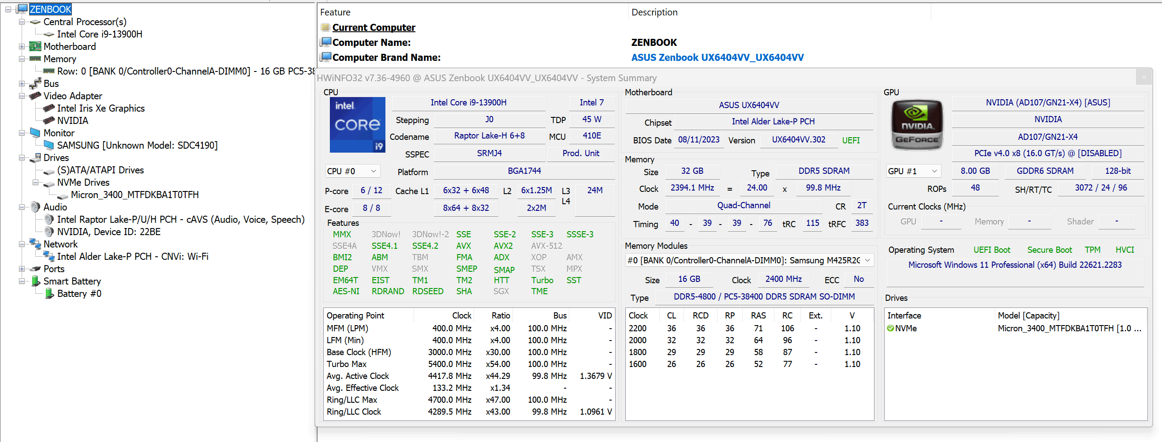Click the Computer Name row icon
Image resolution: width=1162 pixels, height=442 pixels.
tap(325, 42)
